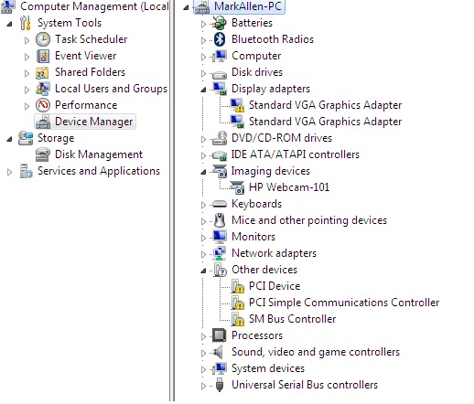Click the Shared Folders icon

pos(42,72)
